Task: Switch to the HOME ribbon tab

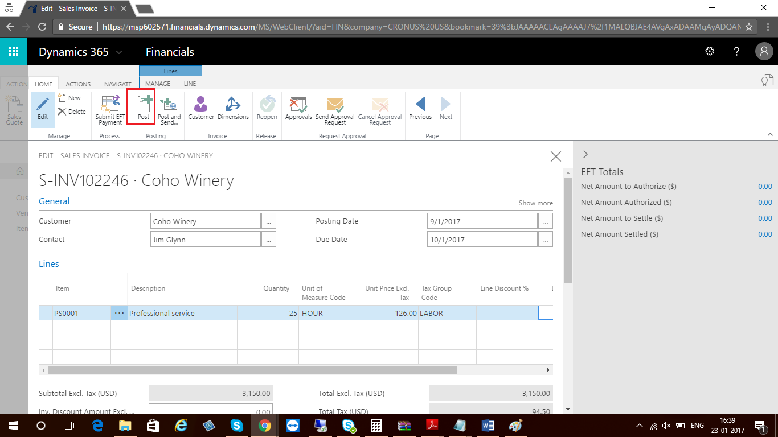Action: click(x=43, y=84)
